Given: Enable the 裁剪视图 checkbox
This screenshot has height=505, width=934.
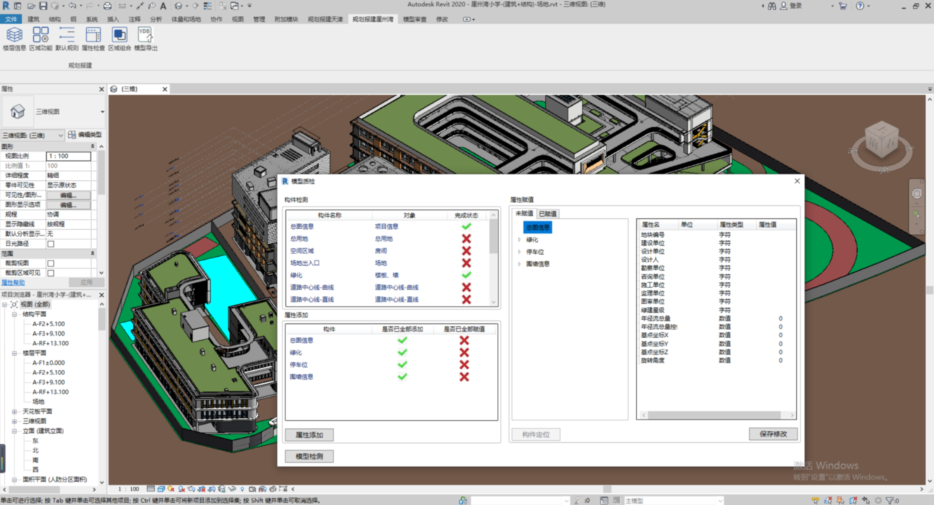Looking at the screenshot, I should [x=51, y=263].
